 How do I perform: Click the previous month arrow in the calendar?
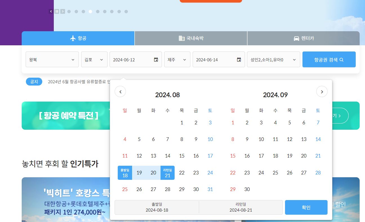pos(121,91)
